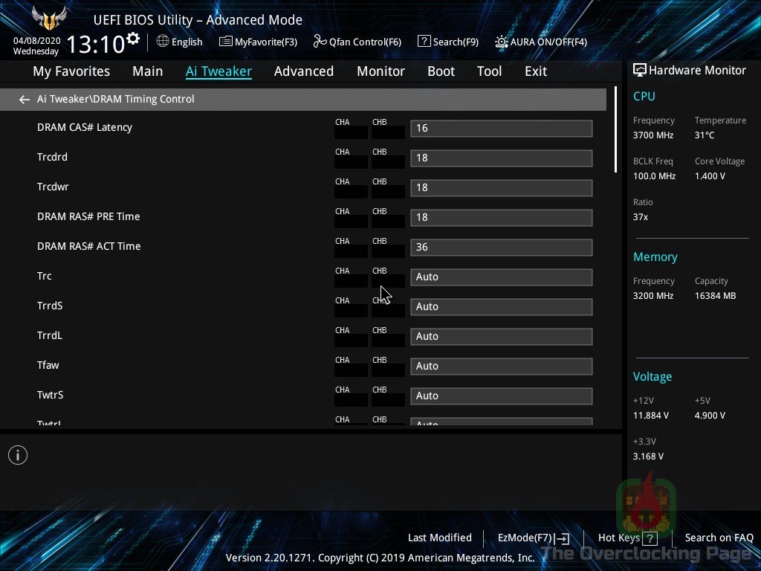Screen dimensions: 761x571
Task: Select the Trc Auto field
Action: [501, 277]
